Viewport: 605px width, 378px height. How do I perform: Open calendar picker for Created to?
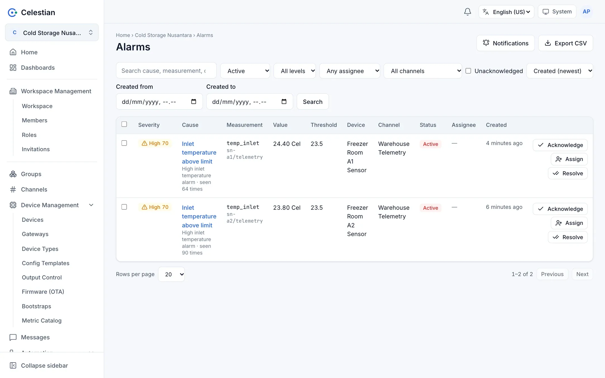284,101
